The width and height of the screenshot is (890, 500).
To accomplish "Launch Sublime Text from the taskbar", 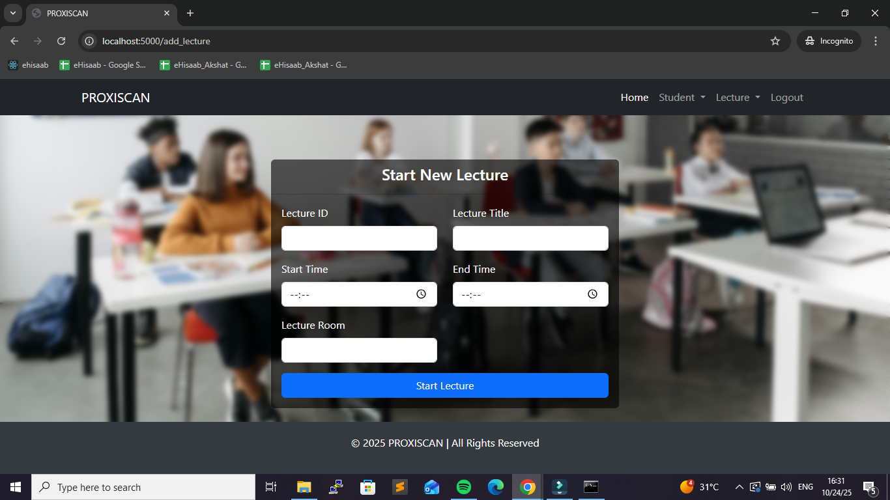I will click(x=399, y=487).
